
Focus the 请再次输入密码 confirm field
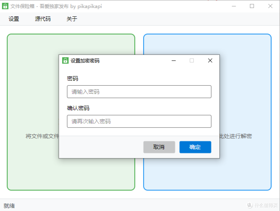point(139,121)
